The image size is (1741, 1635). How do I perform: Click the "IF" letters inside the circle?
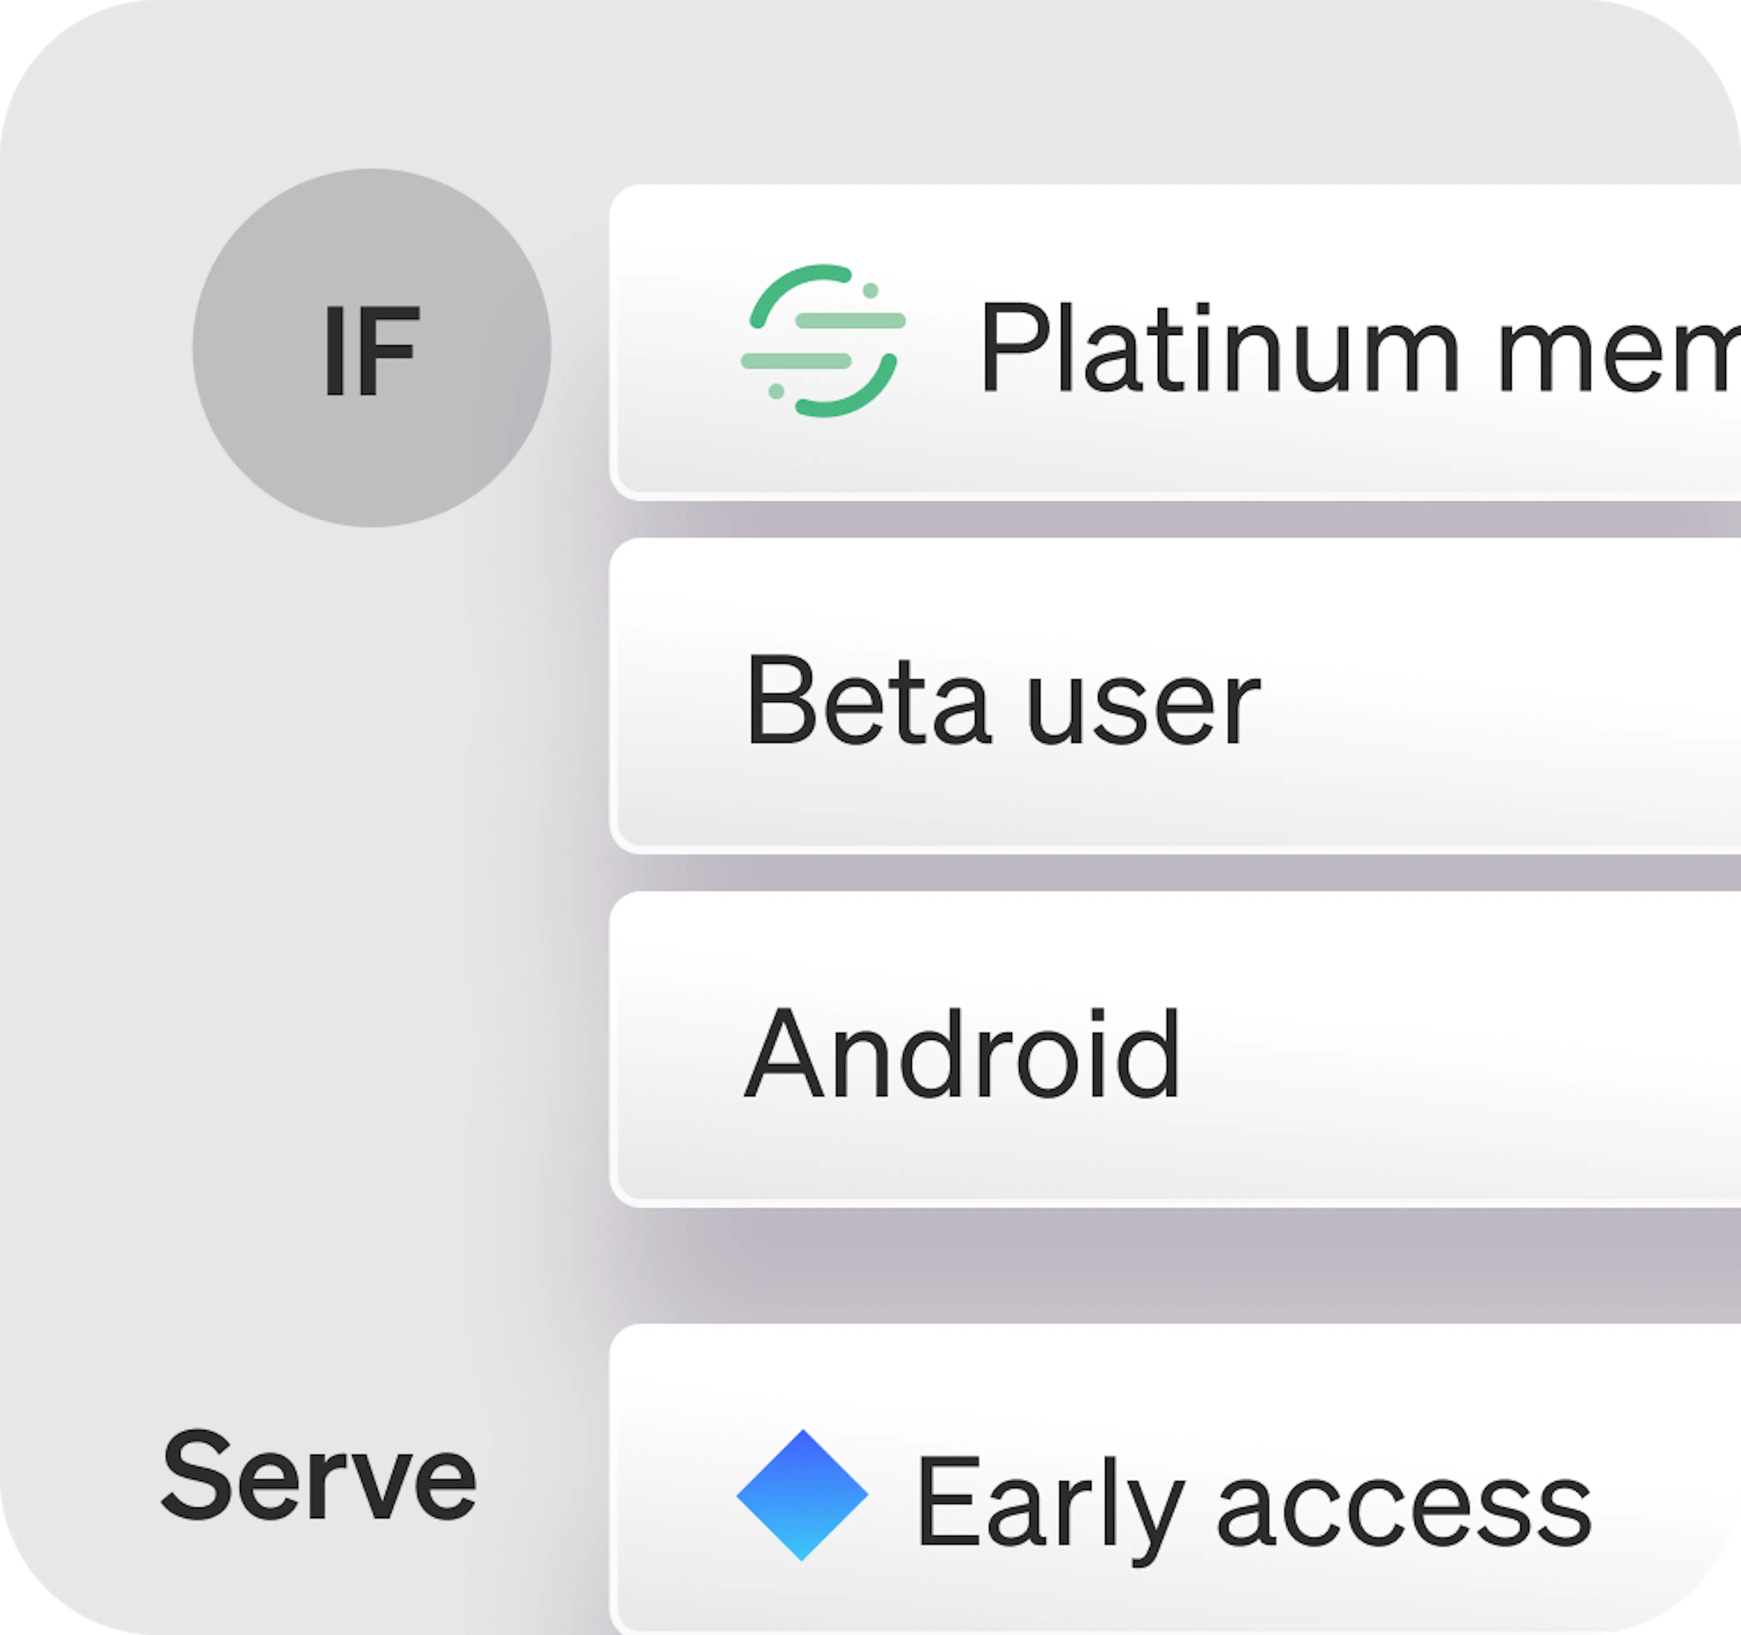click(x=371, y=350)
